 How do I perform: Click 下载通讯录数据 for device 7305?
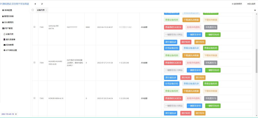coord(191,20)
